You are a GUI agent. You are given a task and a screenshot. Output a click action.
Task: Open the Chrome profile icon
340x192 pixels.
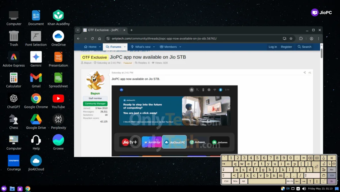coord(311,39)
